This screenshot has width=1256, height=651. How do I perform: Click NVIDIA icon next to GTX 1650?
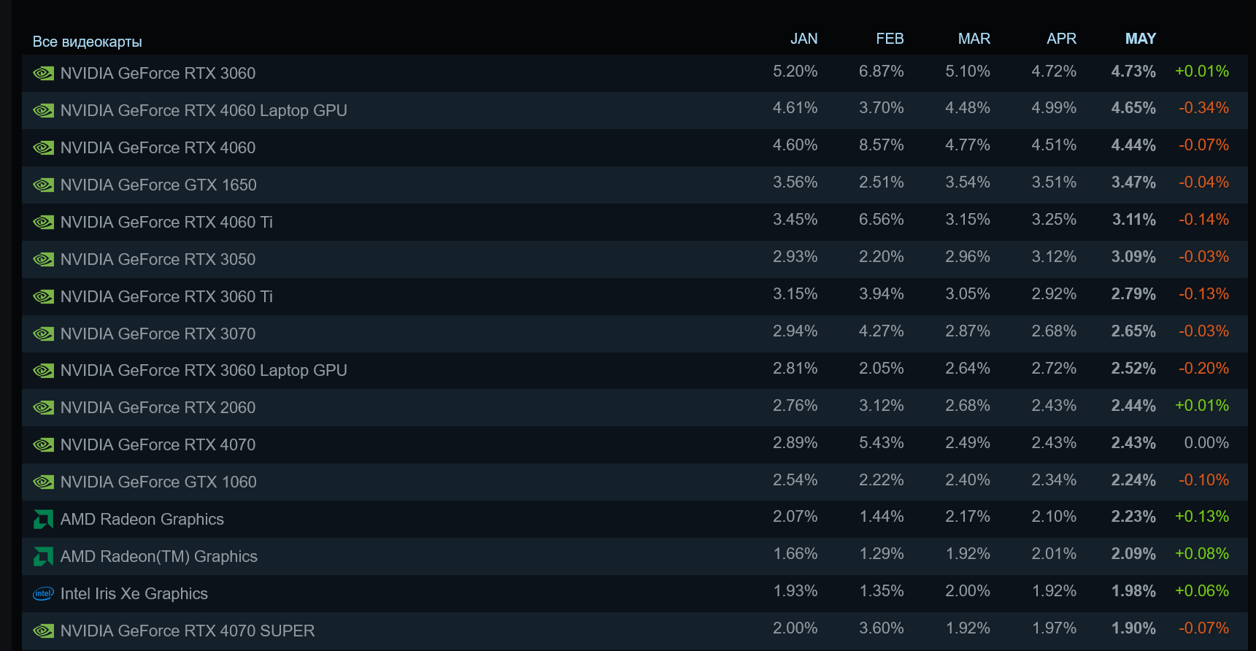[44, 185]
